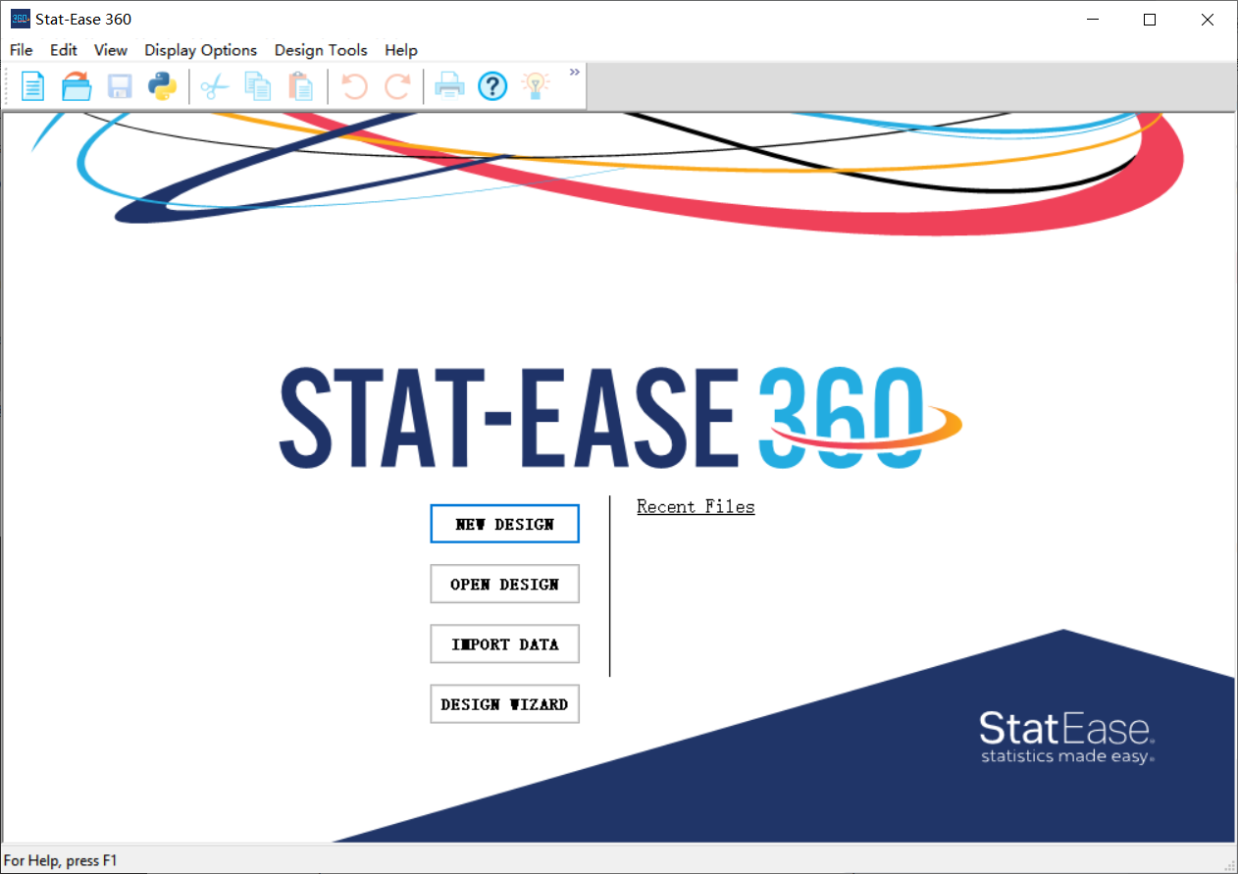Image resolution: width=1238 pixels, height=874 pixels.
Task: Click the Cut scissors icon
Action: click(214, 86)
